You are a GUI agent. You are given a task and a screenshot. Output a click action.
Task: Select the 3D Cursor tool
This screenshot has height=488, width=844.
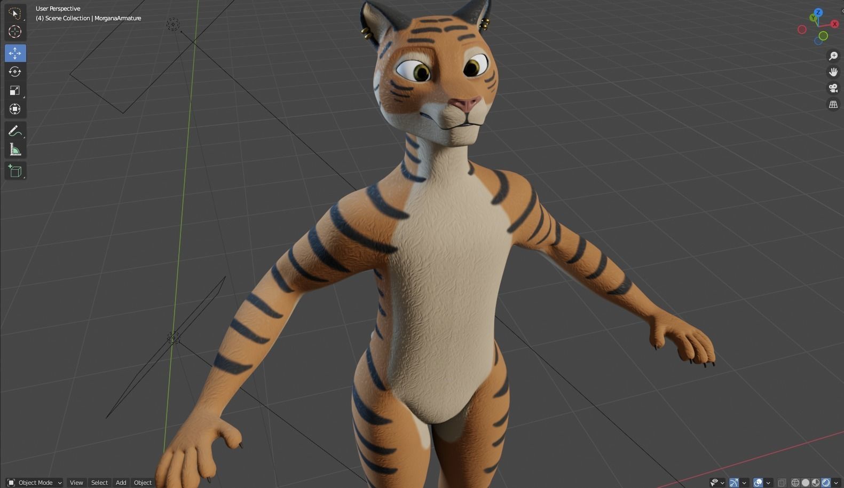pyautogui.click(x=15, y=32)
